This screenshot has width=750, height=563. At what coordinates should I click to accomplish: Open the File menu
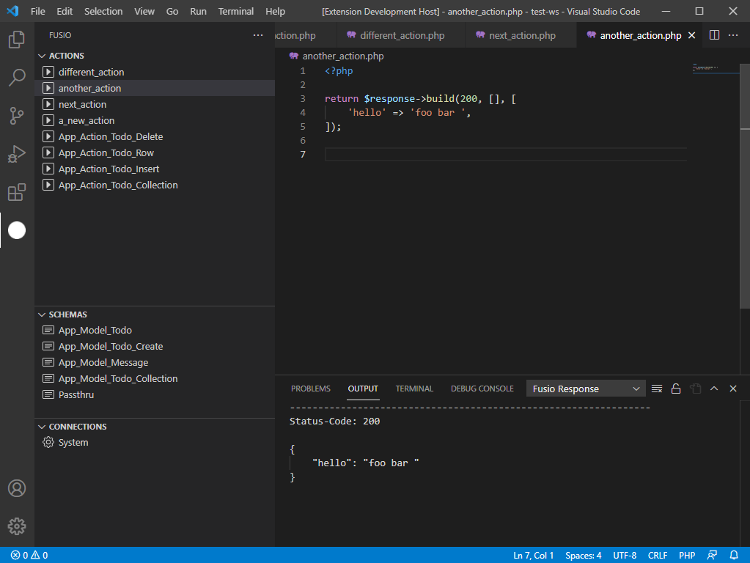38,11
